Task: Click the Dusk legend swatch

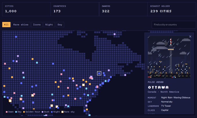Action: click(42, 112)
